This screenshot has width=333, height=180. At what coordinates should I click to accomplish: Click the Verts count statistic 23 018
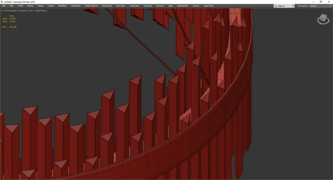[12, 21]
